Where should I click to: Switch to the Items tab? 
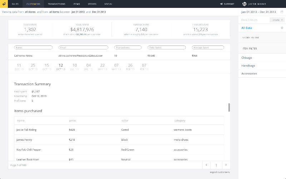tap(77, 4)
